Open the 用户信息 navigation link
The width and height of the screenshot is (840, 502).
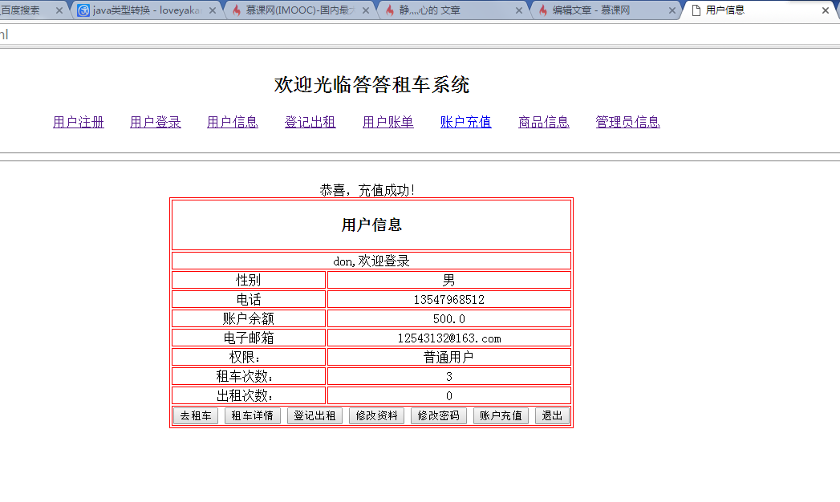pyautogui.click(x=233, y=122)
